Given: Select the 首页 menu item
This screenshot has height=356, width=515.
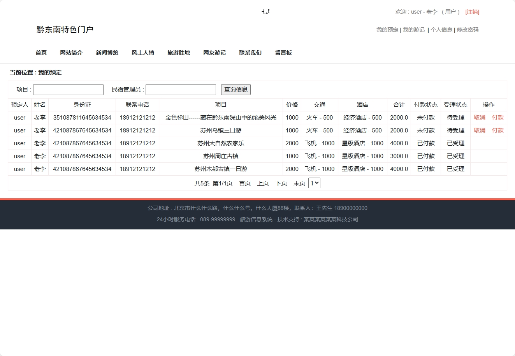Looking at the screenshot, I should [x=41, y=53].
